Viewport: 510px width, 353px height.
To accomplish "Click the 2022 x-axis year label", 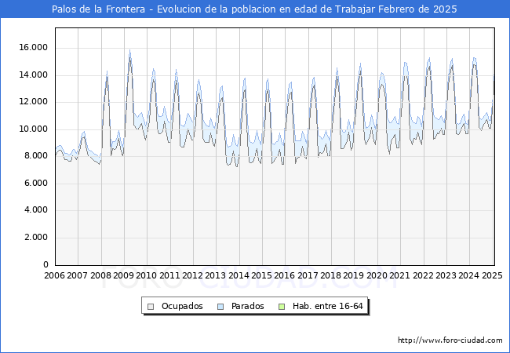I will pyautogui.click(x=423, y=275).
